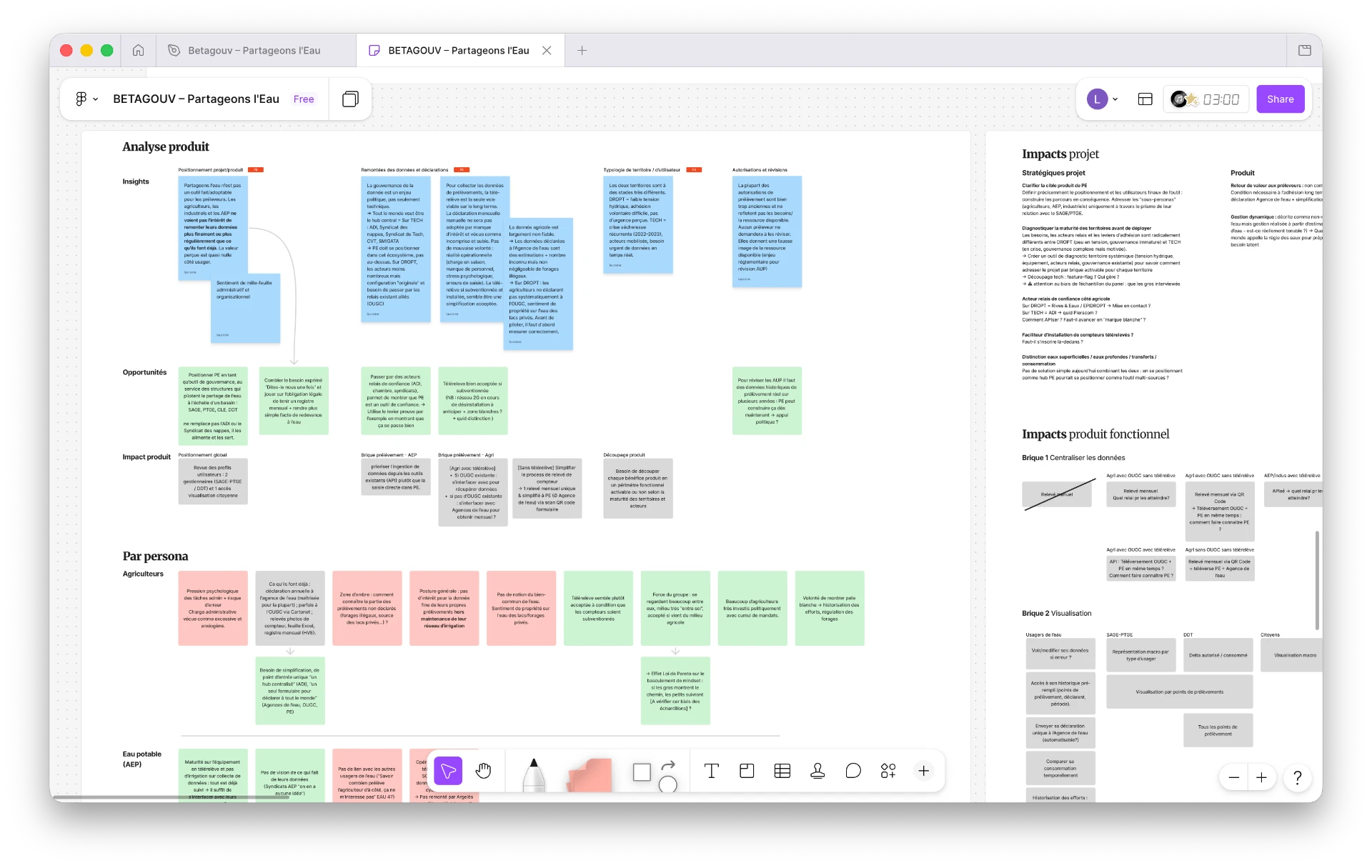Open widgets and plugins icon
The height and width of the screenshot is (868, 1372).
888,771
